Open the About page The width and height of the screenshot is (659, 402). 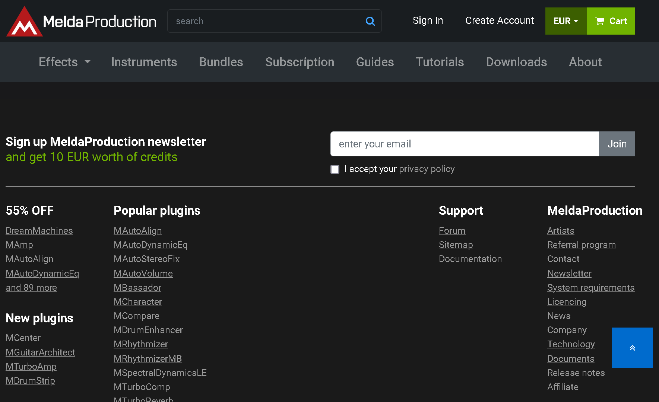(x=585, y=62)
